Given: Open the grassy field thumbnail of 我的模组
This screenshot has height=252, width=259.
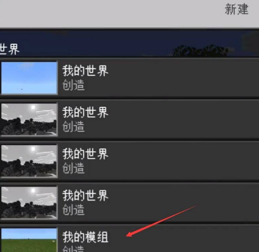Looking at the screenshot, I should 29,240.
